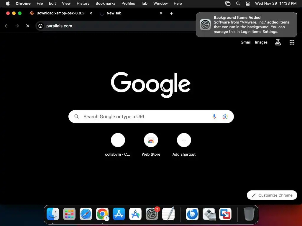
Task: Open the View menu
Action: (x=66, y=3)
